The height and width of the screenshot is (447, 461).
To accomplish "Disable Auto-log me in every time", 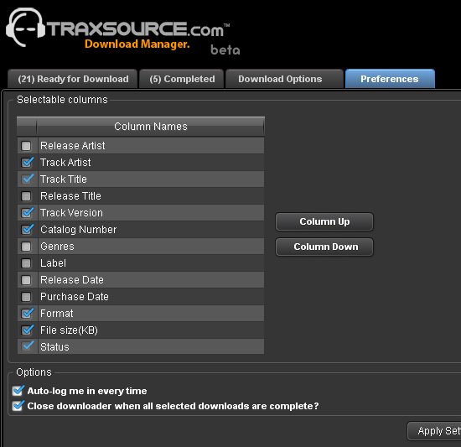I will click(18, 391).
